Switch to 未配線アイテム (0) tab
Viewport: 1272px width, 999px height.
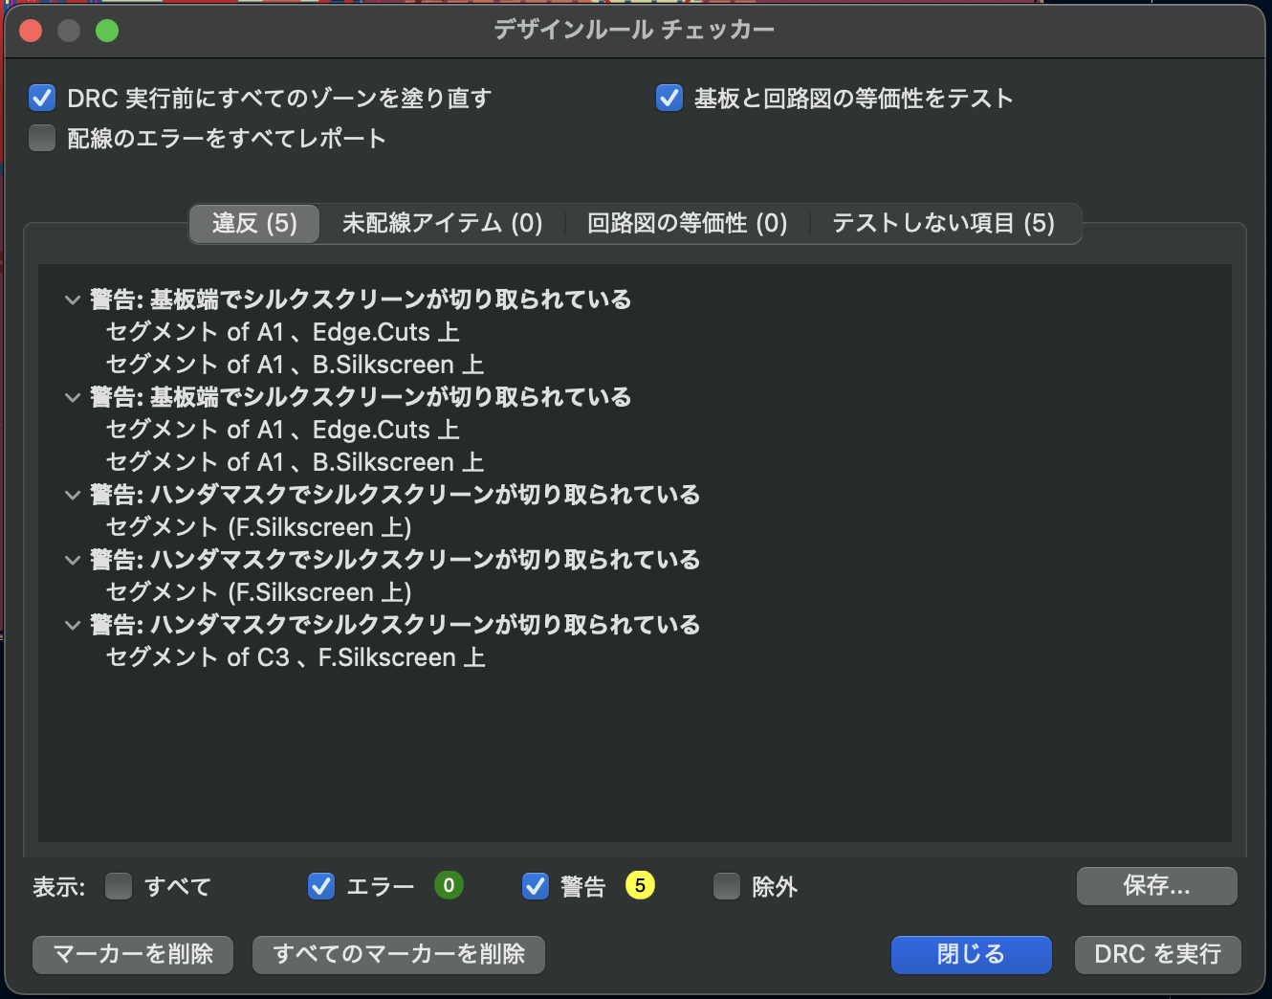coord(442,223)
